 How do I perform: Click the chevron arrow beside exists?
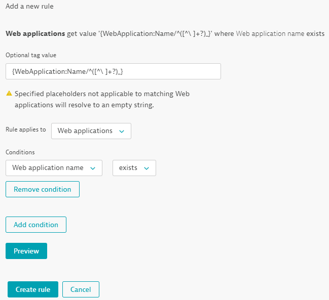point(146,168)
